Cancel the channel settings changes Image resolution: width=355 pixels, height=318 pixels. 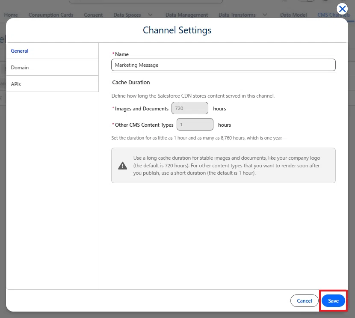(x=304, y=300)
